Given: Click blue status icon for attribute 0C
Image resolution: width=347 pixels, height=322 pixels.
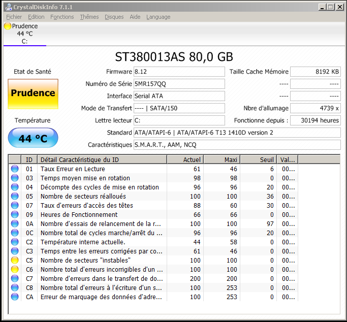Looking at the screenshot, I should pyautogui.click(x=15, y=233).
